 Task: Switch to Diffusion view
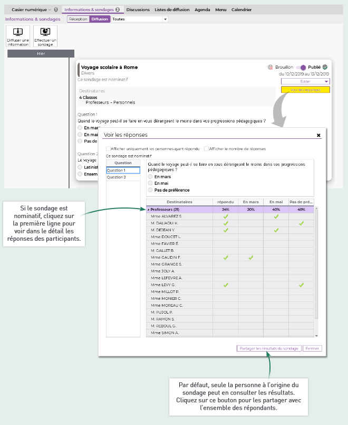pos(100,19)
